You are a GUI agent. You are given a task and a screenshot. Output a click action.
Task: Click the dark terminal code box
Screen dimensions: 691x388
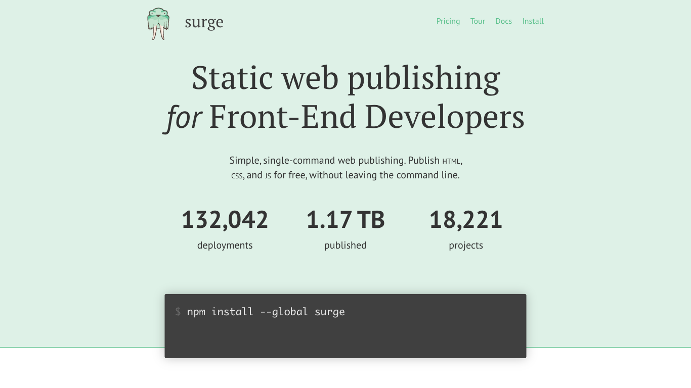(x=345, y=326)
